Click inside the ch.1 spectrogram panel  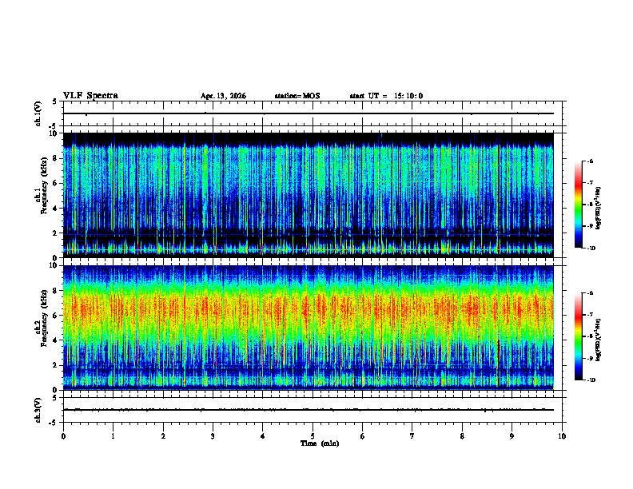tap(309, 195)
